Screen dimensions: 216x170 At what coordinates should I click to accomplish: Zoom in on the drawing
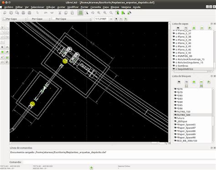tap(99, 13)
